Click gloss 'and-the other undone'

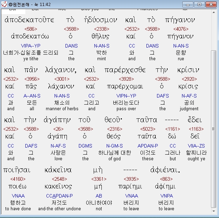coord(60,209)
